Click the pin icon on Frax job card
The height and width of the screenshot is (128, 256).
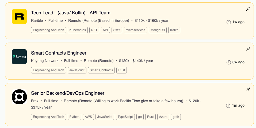click(x=248, y=89)
